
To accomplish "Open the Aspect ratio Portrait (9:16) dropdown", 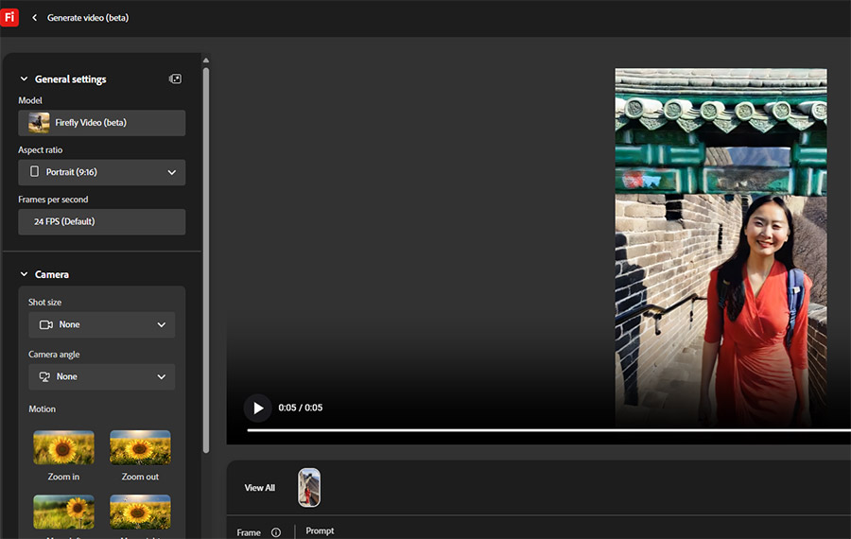I will 102,172.
